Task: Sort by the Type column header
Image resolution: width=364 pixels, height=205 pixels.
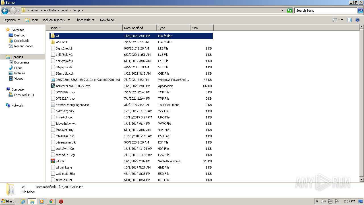Action: tap(174, 28)
